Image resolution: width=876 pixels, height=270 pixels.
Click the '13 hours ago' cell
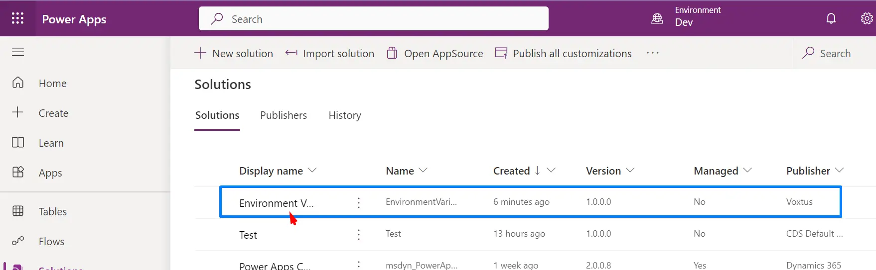point(519,234)
